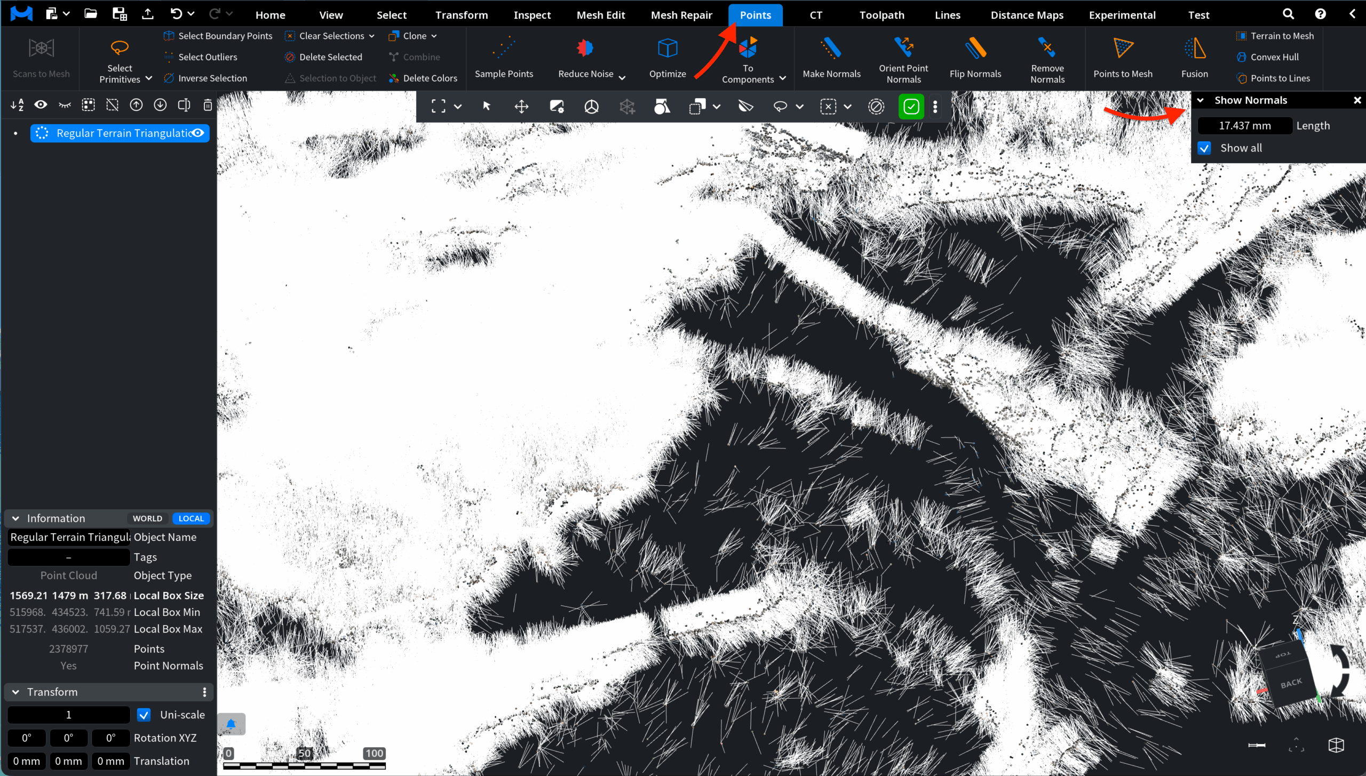Click Select Outliers

[x=201, y=57]
